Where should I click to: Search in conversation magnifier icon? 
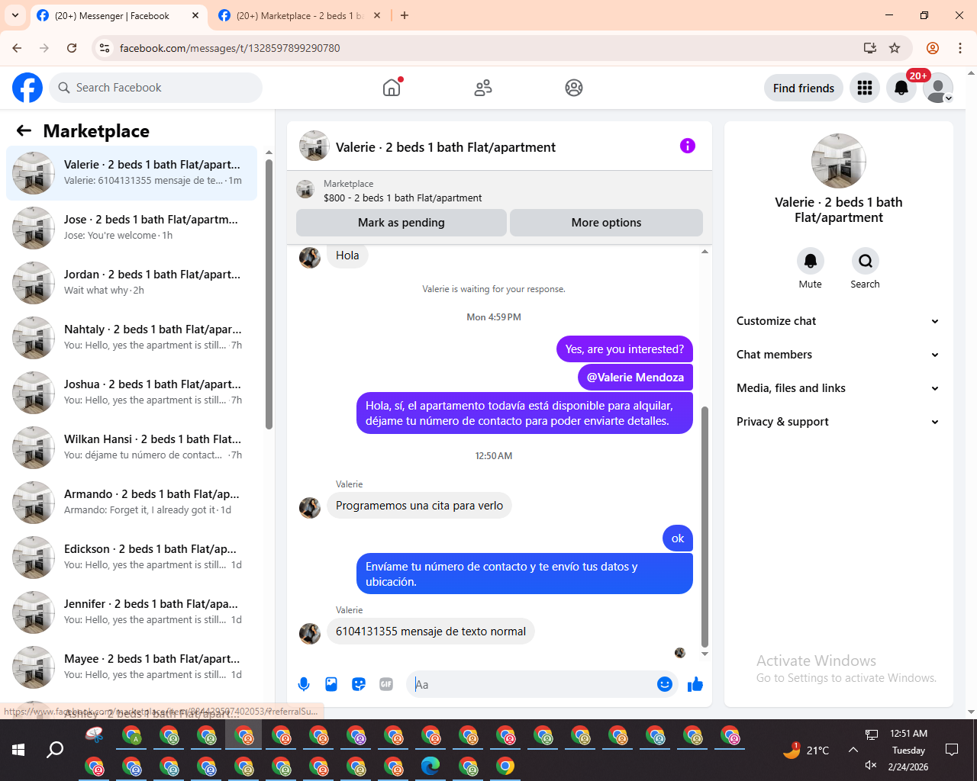866,261
